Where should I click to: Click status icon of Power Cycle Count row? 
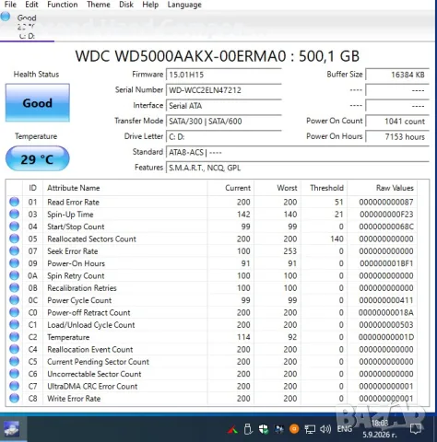[x=14, y=300]
